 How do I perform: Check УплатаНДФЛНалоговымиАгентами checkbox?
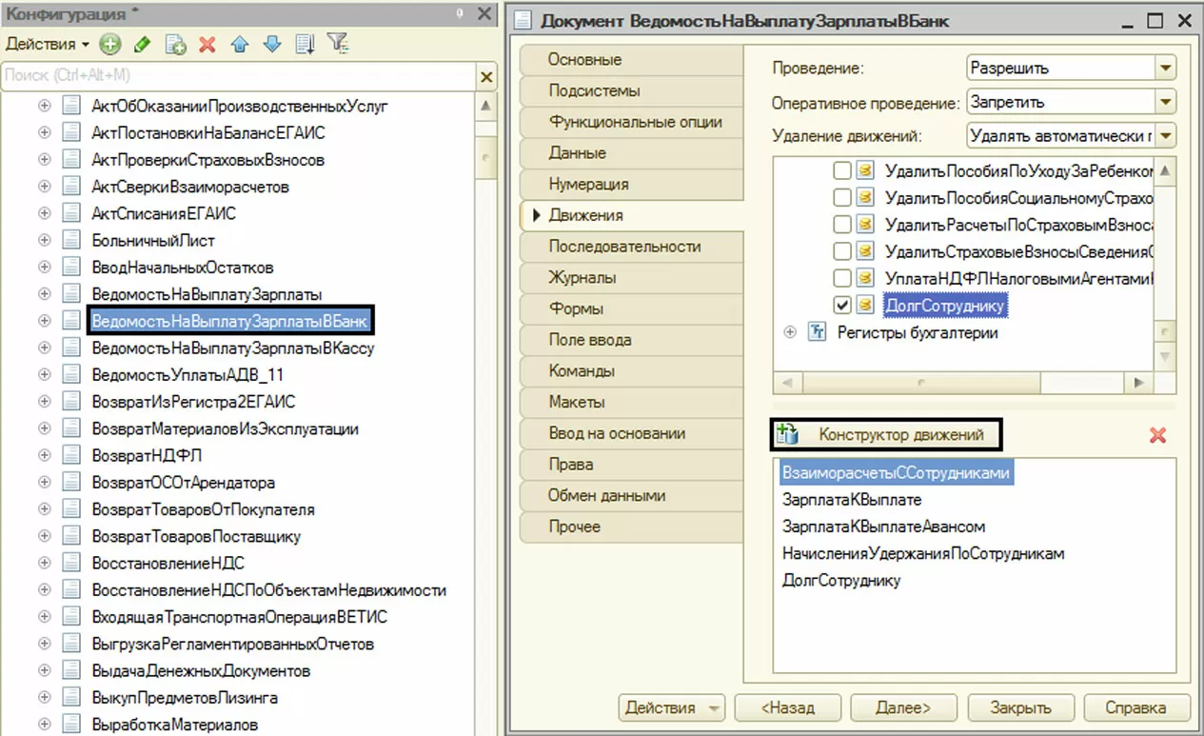[x=841, y=279]
